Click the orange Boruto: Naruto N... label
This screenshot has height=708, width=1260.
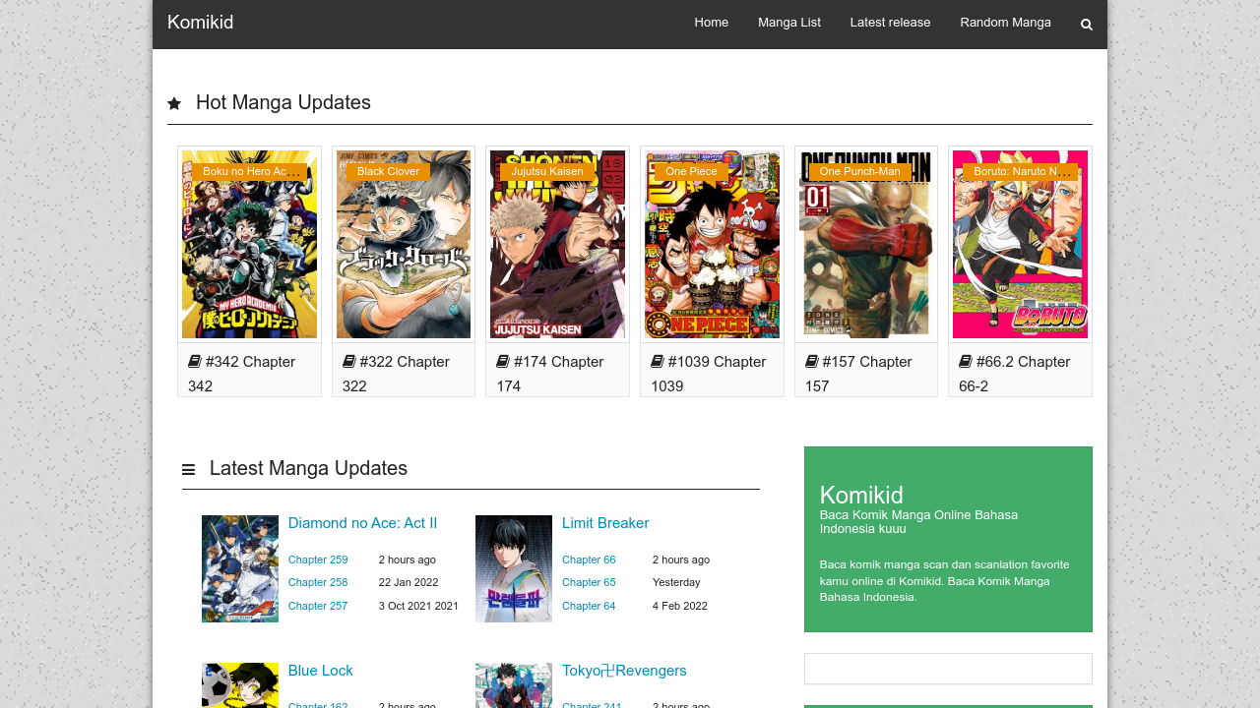(x=1021, y=171)
